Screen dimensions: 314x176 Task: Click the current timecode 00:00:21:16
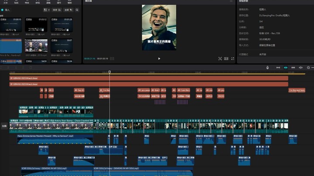(x=89, y=59)
